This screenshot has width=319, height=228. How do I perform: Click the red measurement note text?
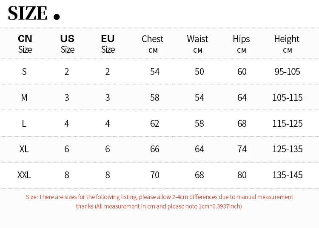pyautogui.click(x=159, y=202)
